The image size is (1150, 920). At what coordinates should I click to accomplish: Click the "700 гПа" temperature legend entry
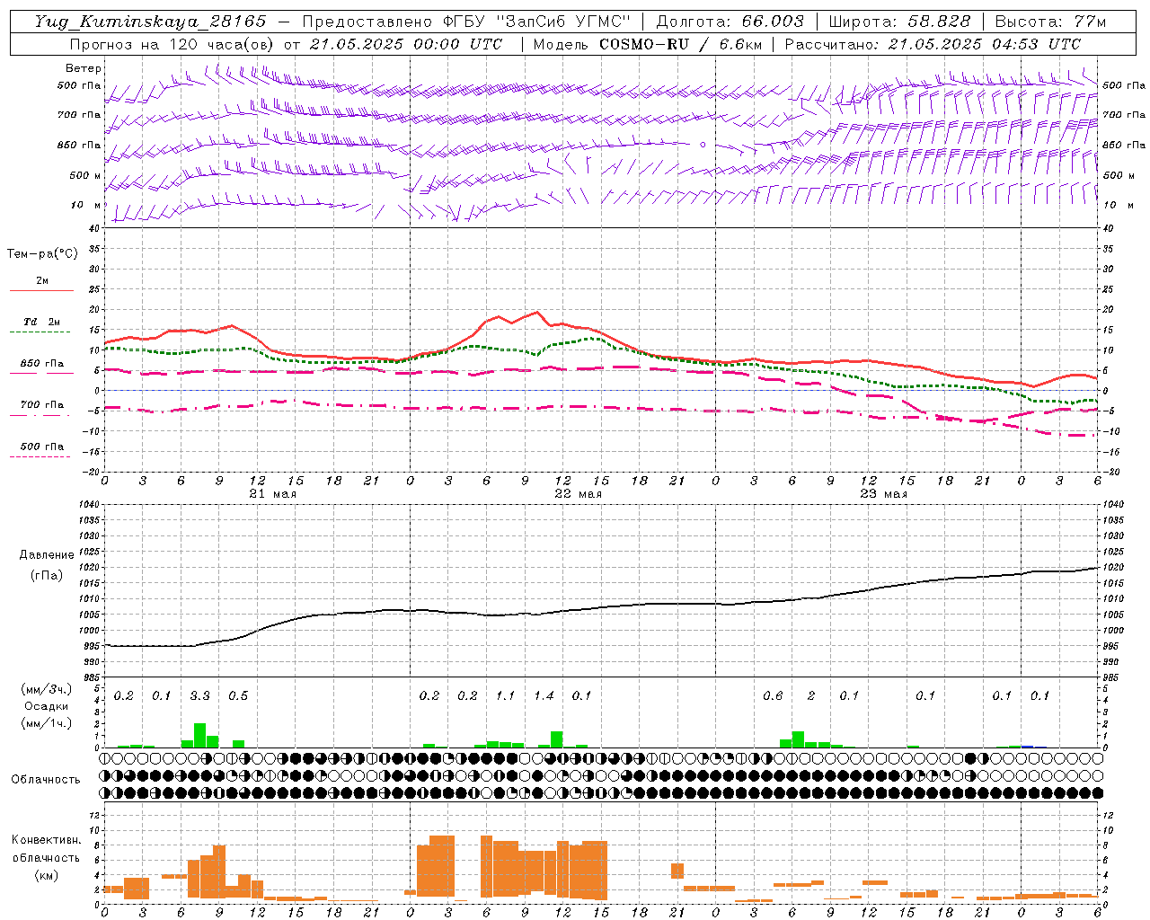click(42, 404)
